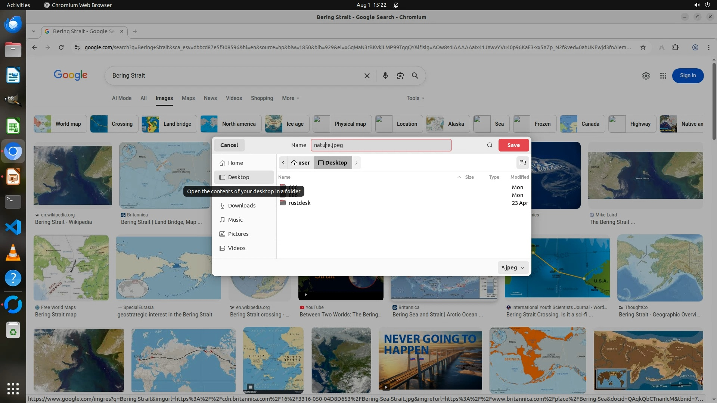Clear the search box with X icon

367,76
